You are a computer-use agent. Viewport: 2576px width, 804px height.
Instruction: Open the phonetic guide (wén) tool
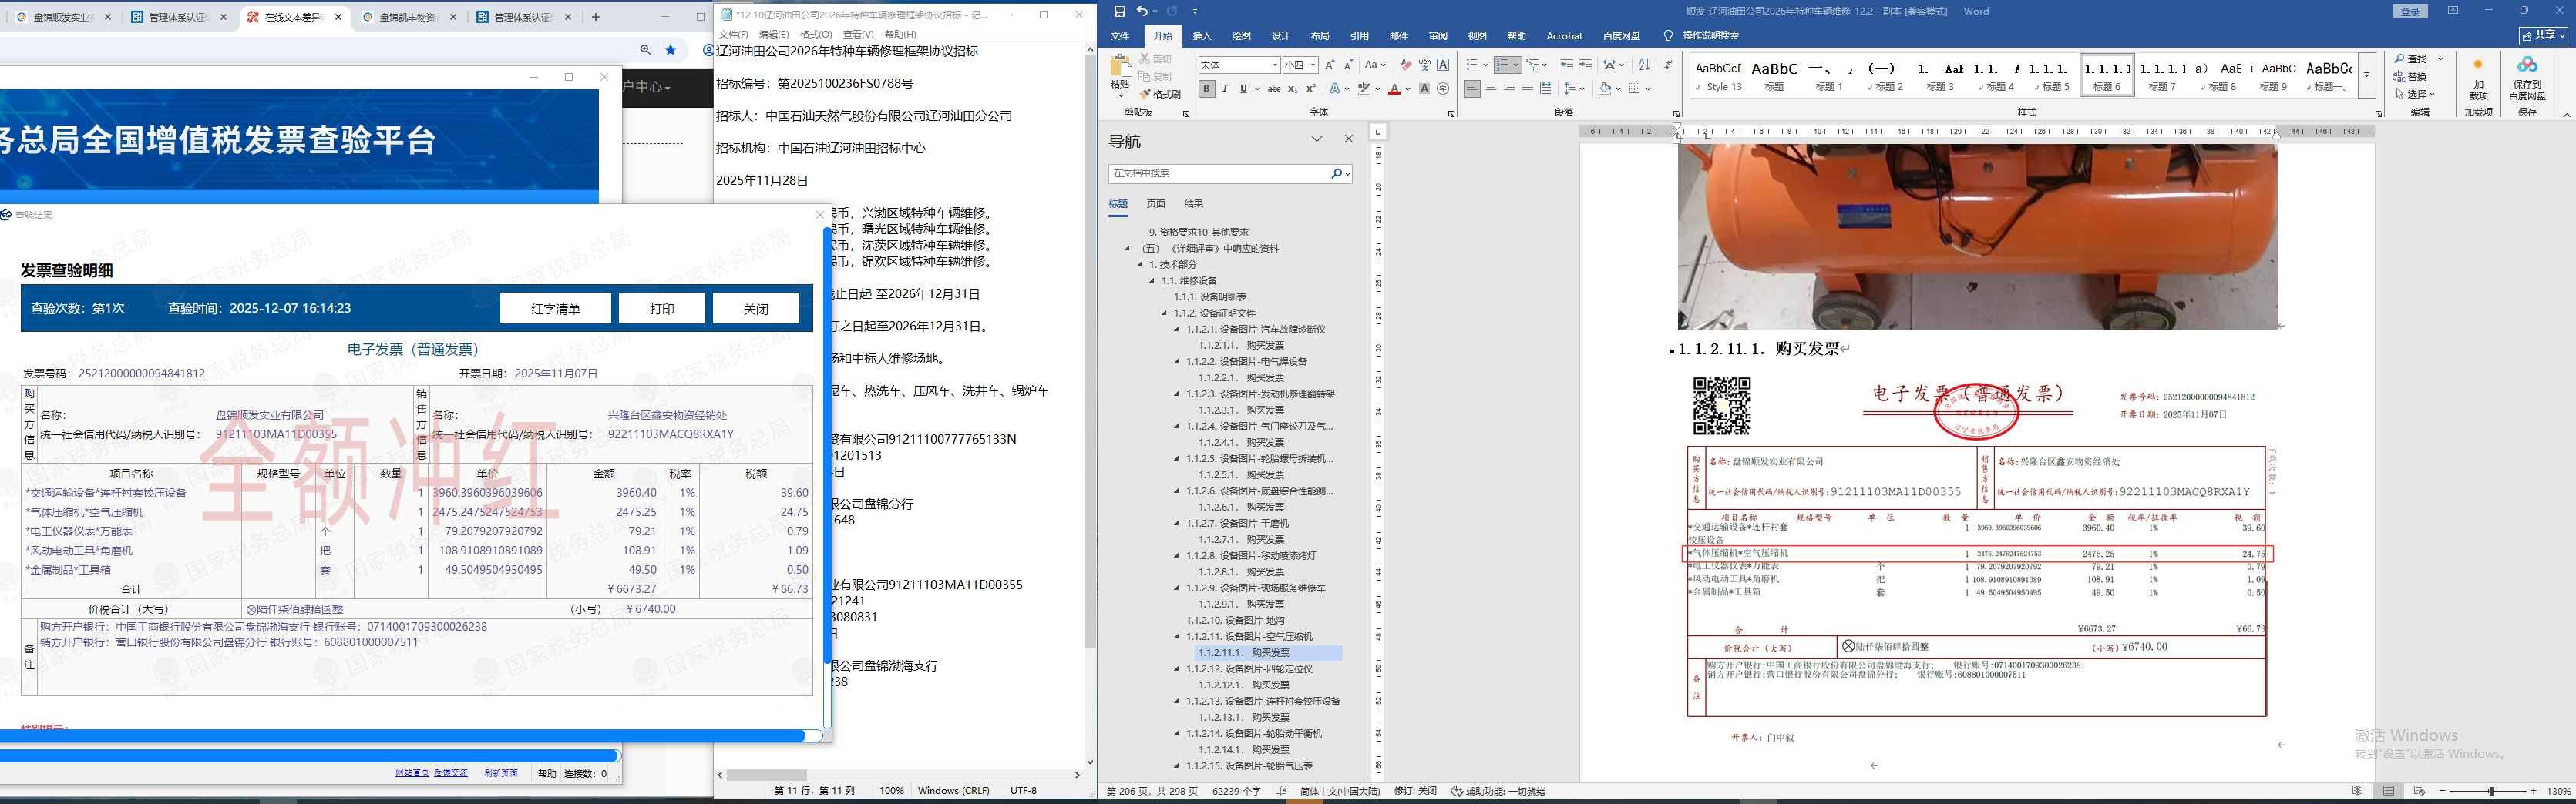pos(1424,65)
